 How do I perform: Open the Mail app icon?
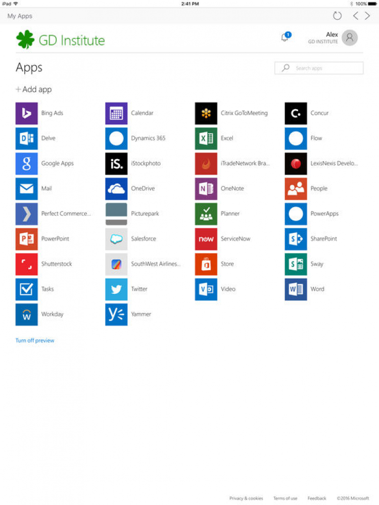click(26, 188)
